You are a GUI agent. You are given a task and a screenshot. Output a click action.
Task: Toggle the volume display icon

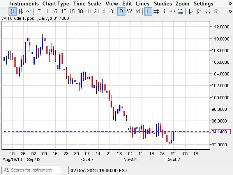[181, 11]
